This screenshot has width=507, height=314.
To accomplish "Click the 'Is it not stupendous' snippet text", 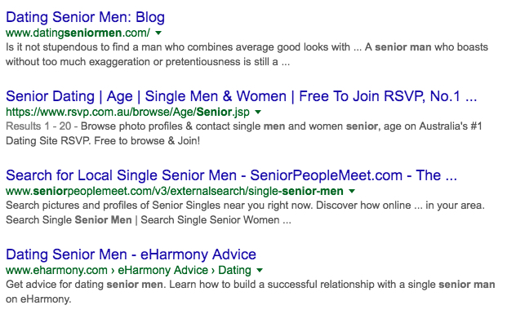I will click(247, 55).
